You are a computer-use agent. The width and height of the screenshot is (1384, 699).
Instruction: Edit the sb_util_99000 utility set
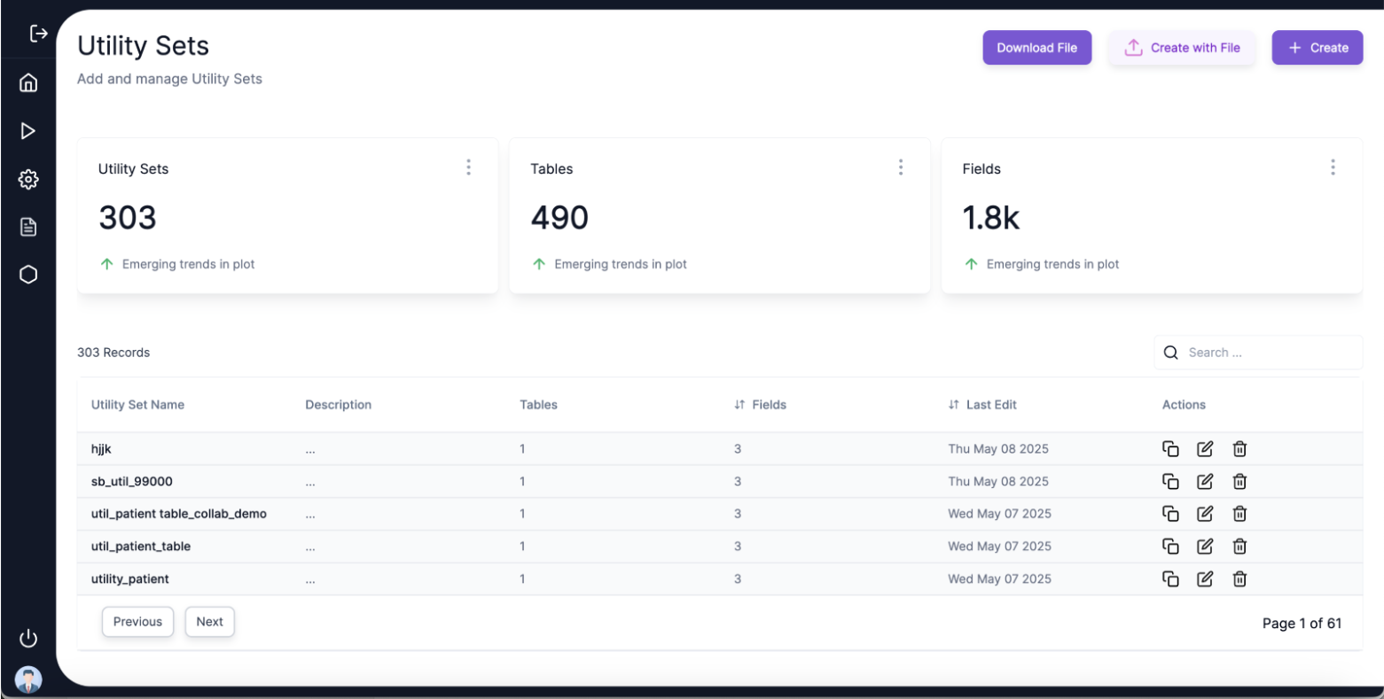coord(1205,482)
